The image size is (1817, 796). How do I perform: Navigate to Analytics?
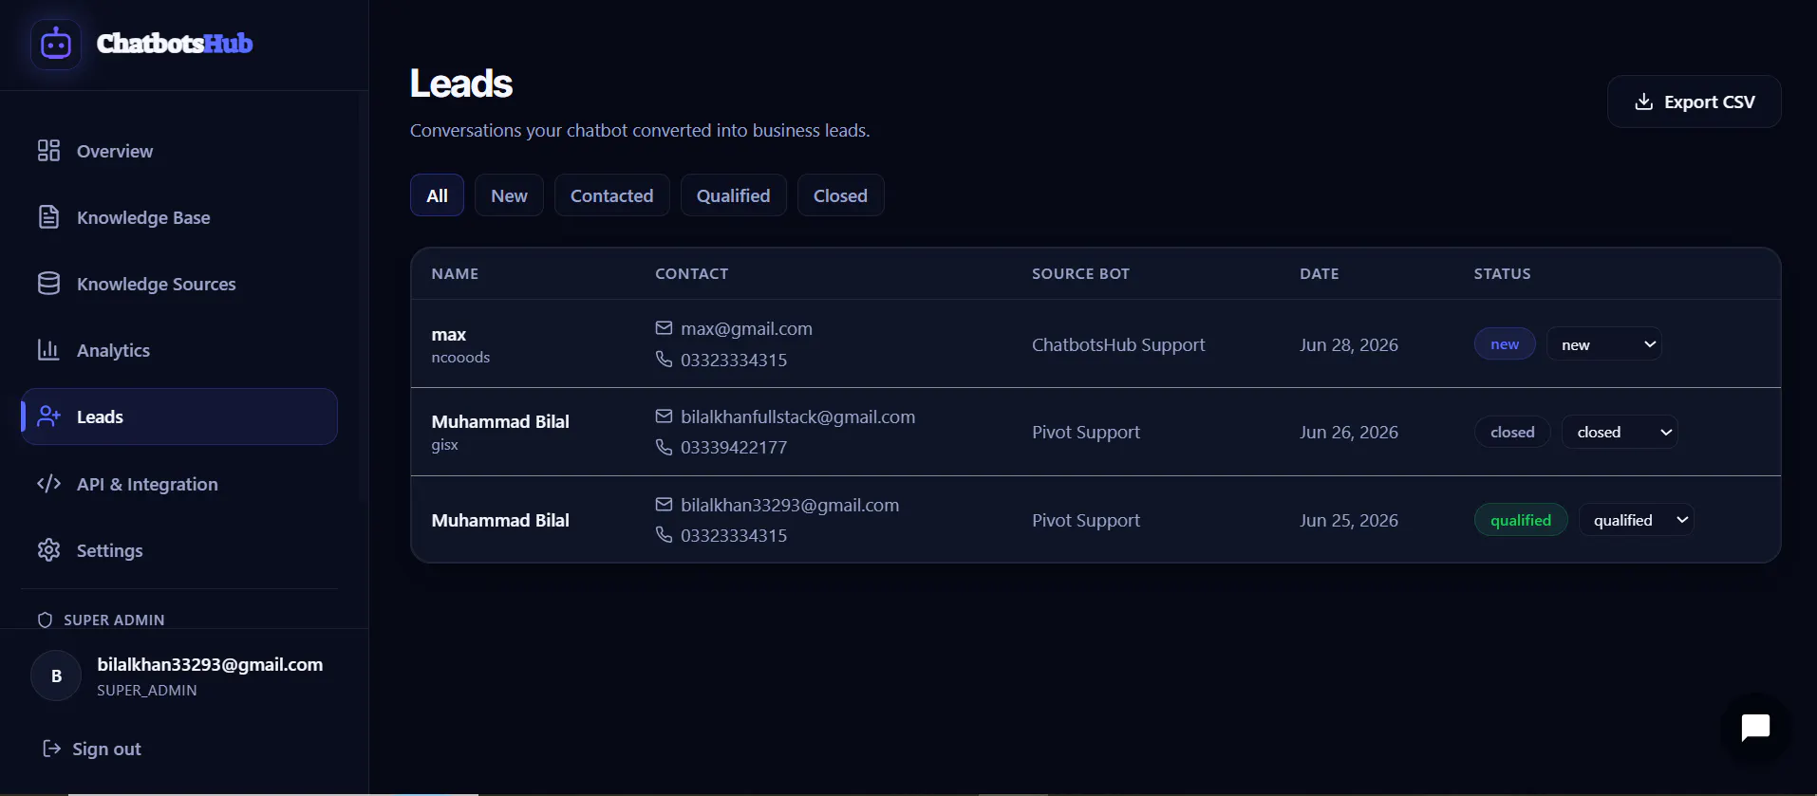click(x=179, y=350)
